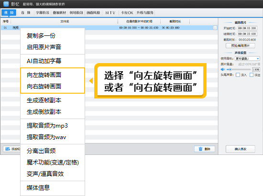Choose 向左旋转画面 from context menu

click(x=44, y=75)
